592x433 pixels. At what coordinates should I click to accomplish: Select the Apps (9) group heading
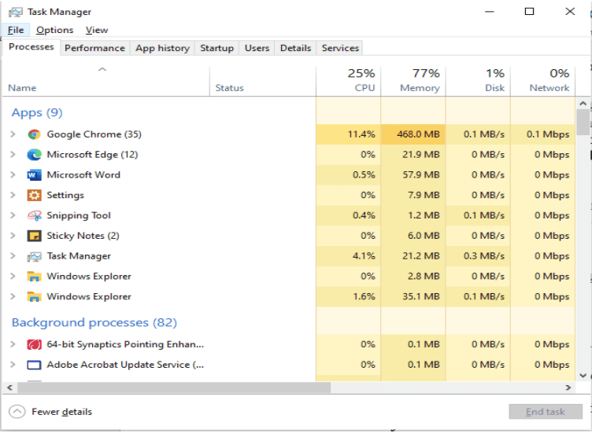pyautogui.click(x=37, y=112)
